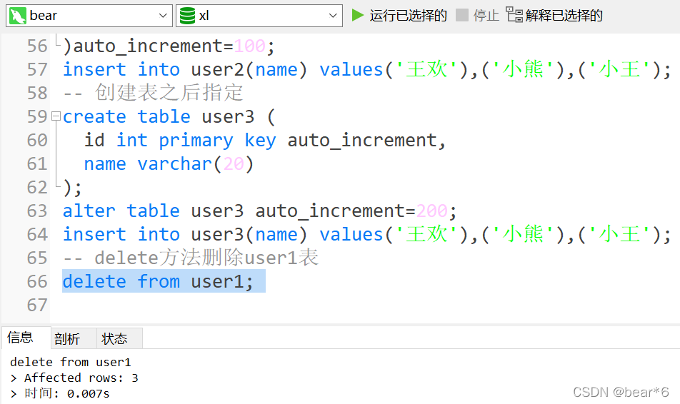
Task: Click the alter table user3 auto_increment=200 line
Action: pyautogui.click(x=259, y=211)
